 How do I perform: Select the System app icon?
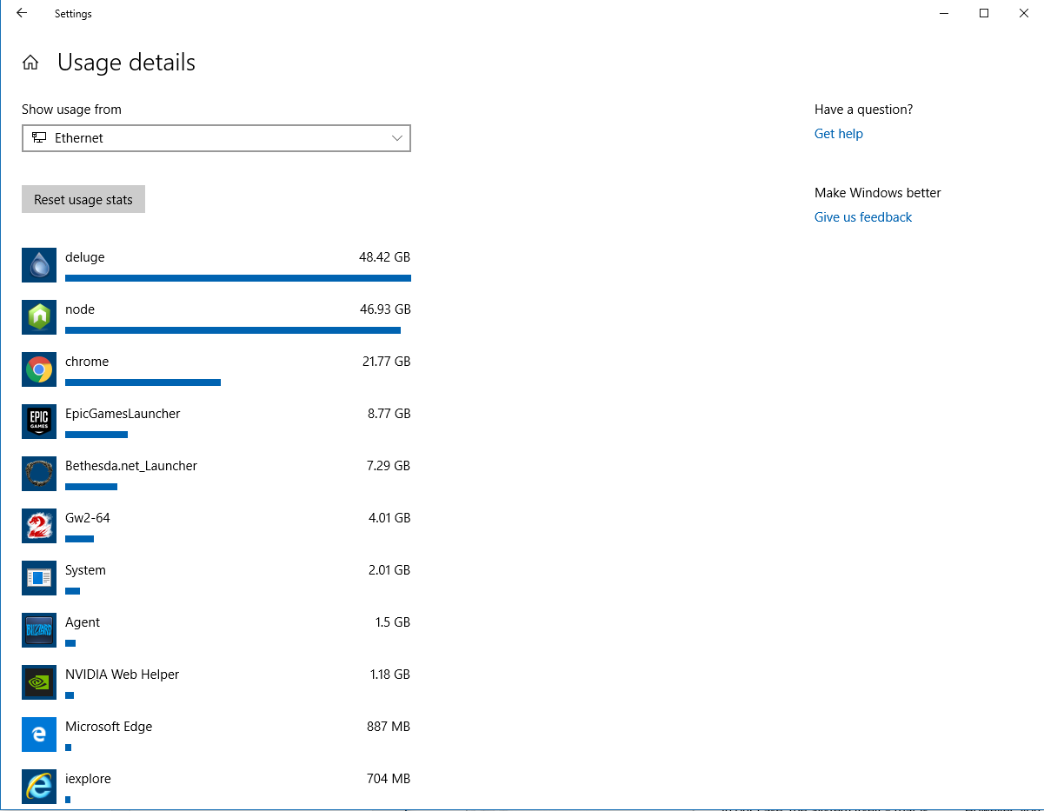(x=39, y=578)
